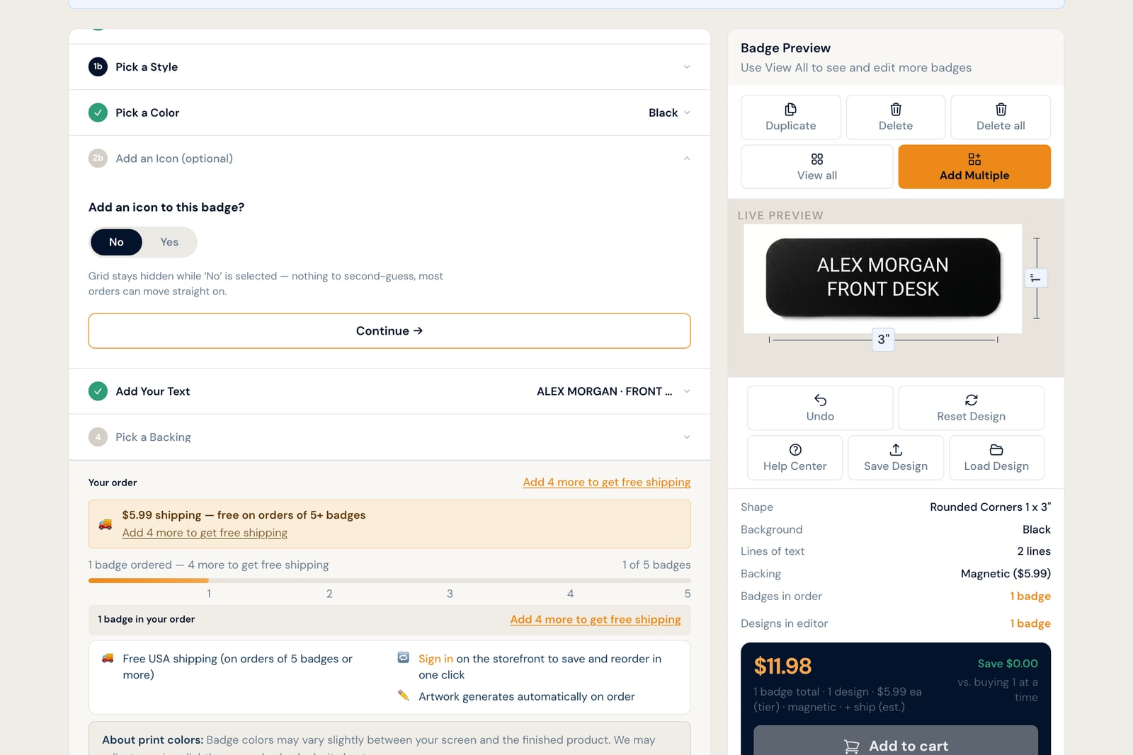Open the Pick a Color Black dropdown

(x=669, y=113)
